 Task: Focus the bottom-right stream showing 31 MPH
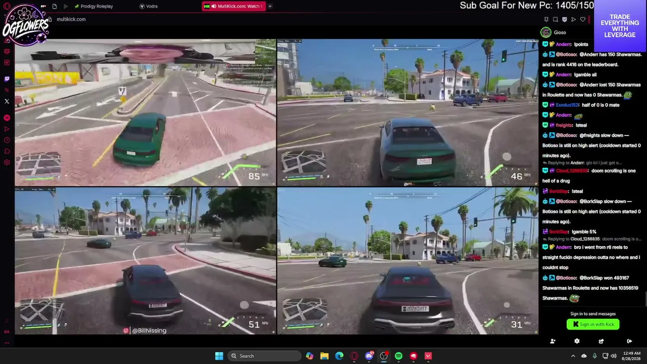click(407, 261)
